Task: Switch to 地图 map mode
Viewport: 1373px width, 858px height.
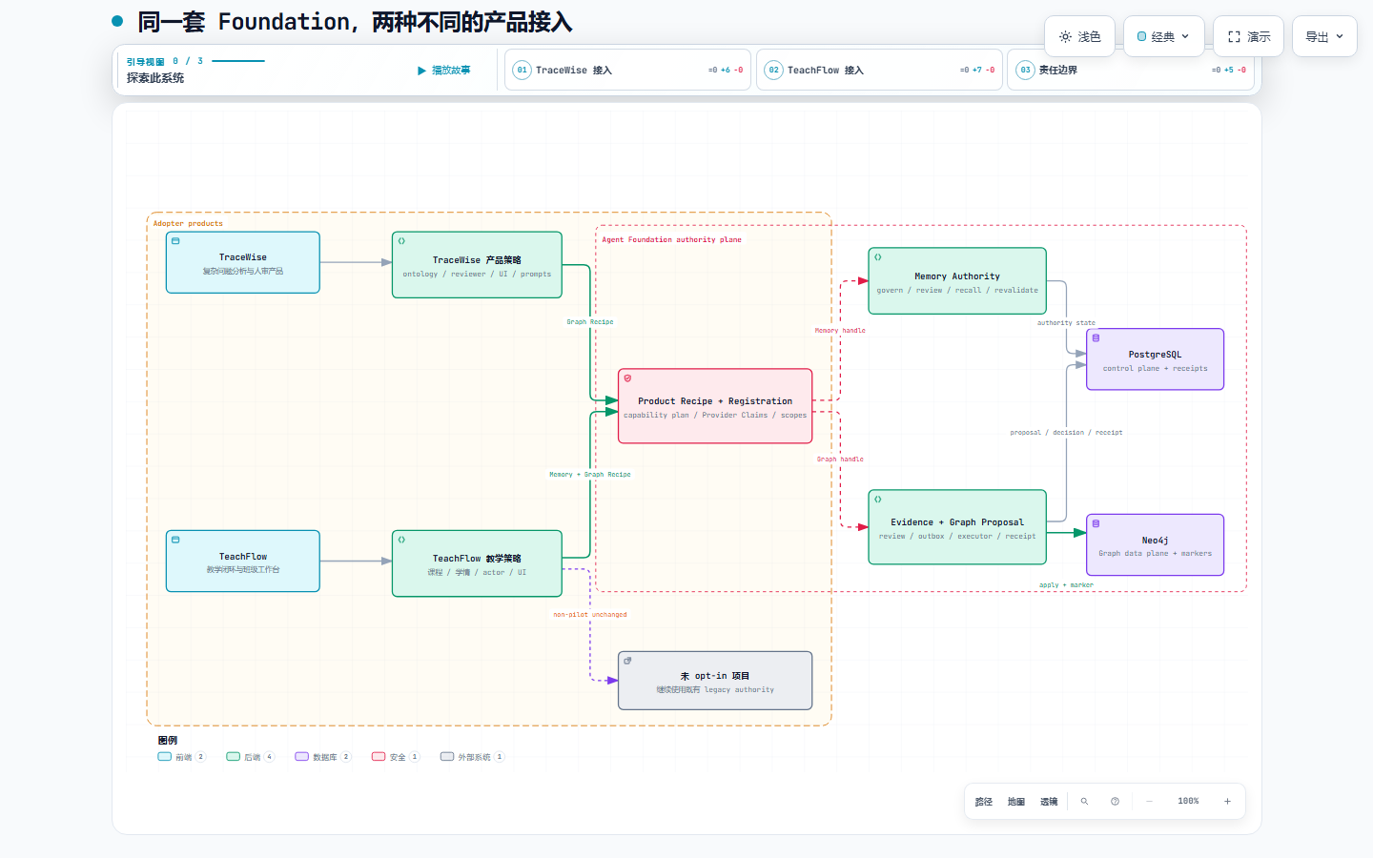Action: [1016, 802]
